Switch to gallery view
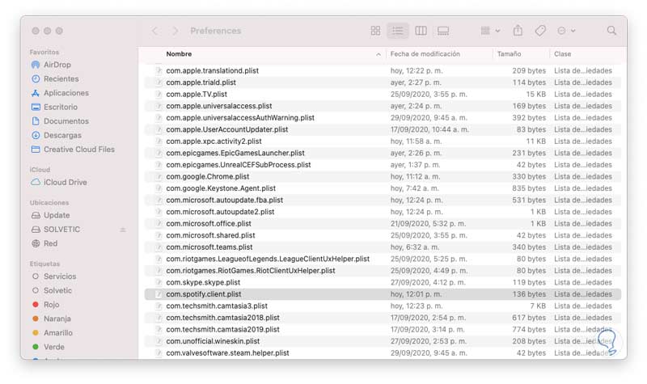 pos(443,31)
